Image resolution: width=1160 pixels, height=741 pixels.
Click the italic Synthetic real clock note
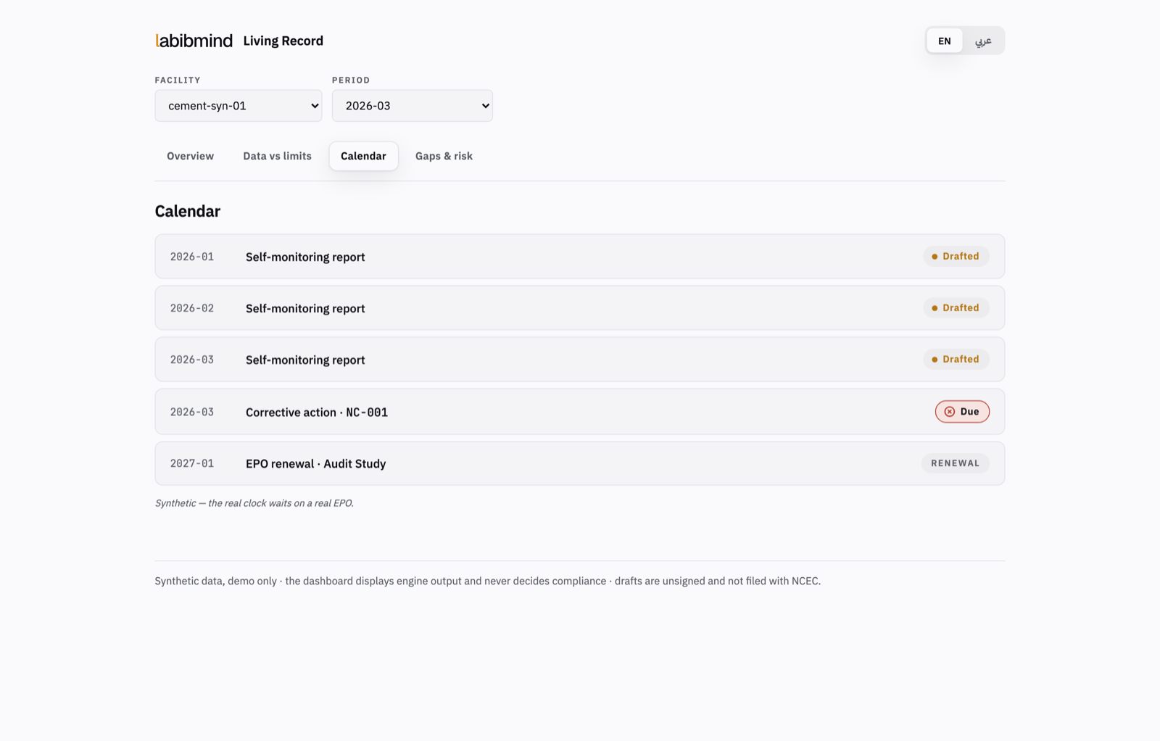pyautogui.click(x=254, y=503)
